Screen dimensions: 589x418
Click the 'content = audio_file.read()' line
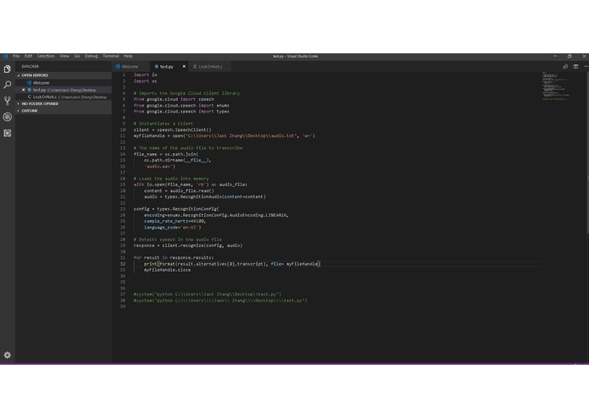[x=179, y=190]
